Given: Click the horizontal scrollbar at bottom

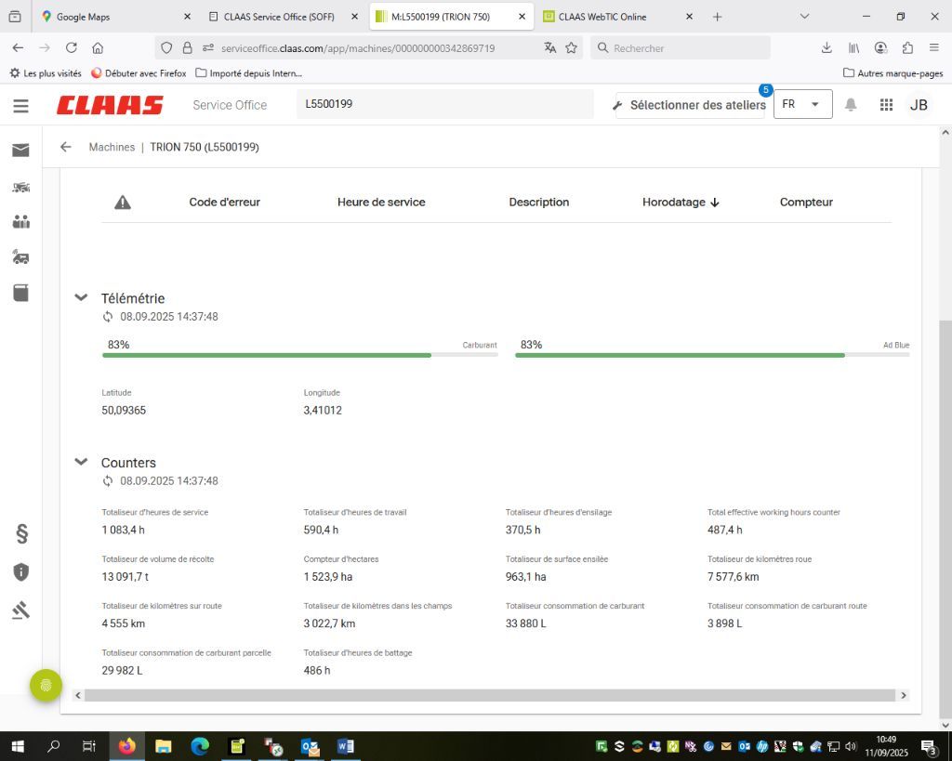Looking at the screenshot, I should pos(490,695).
